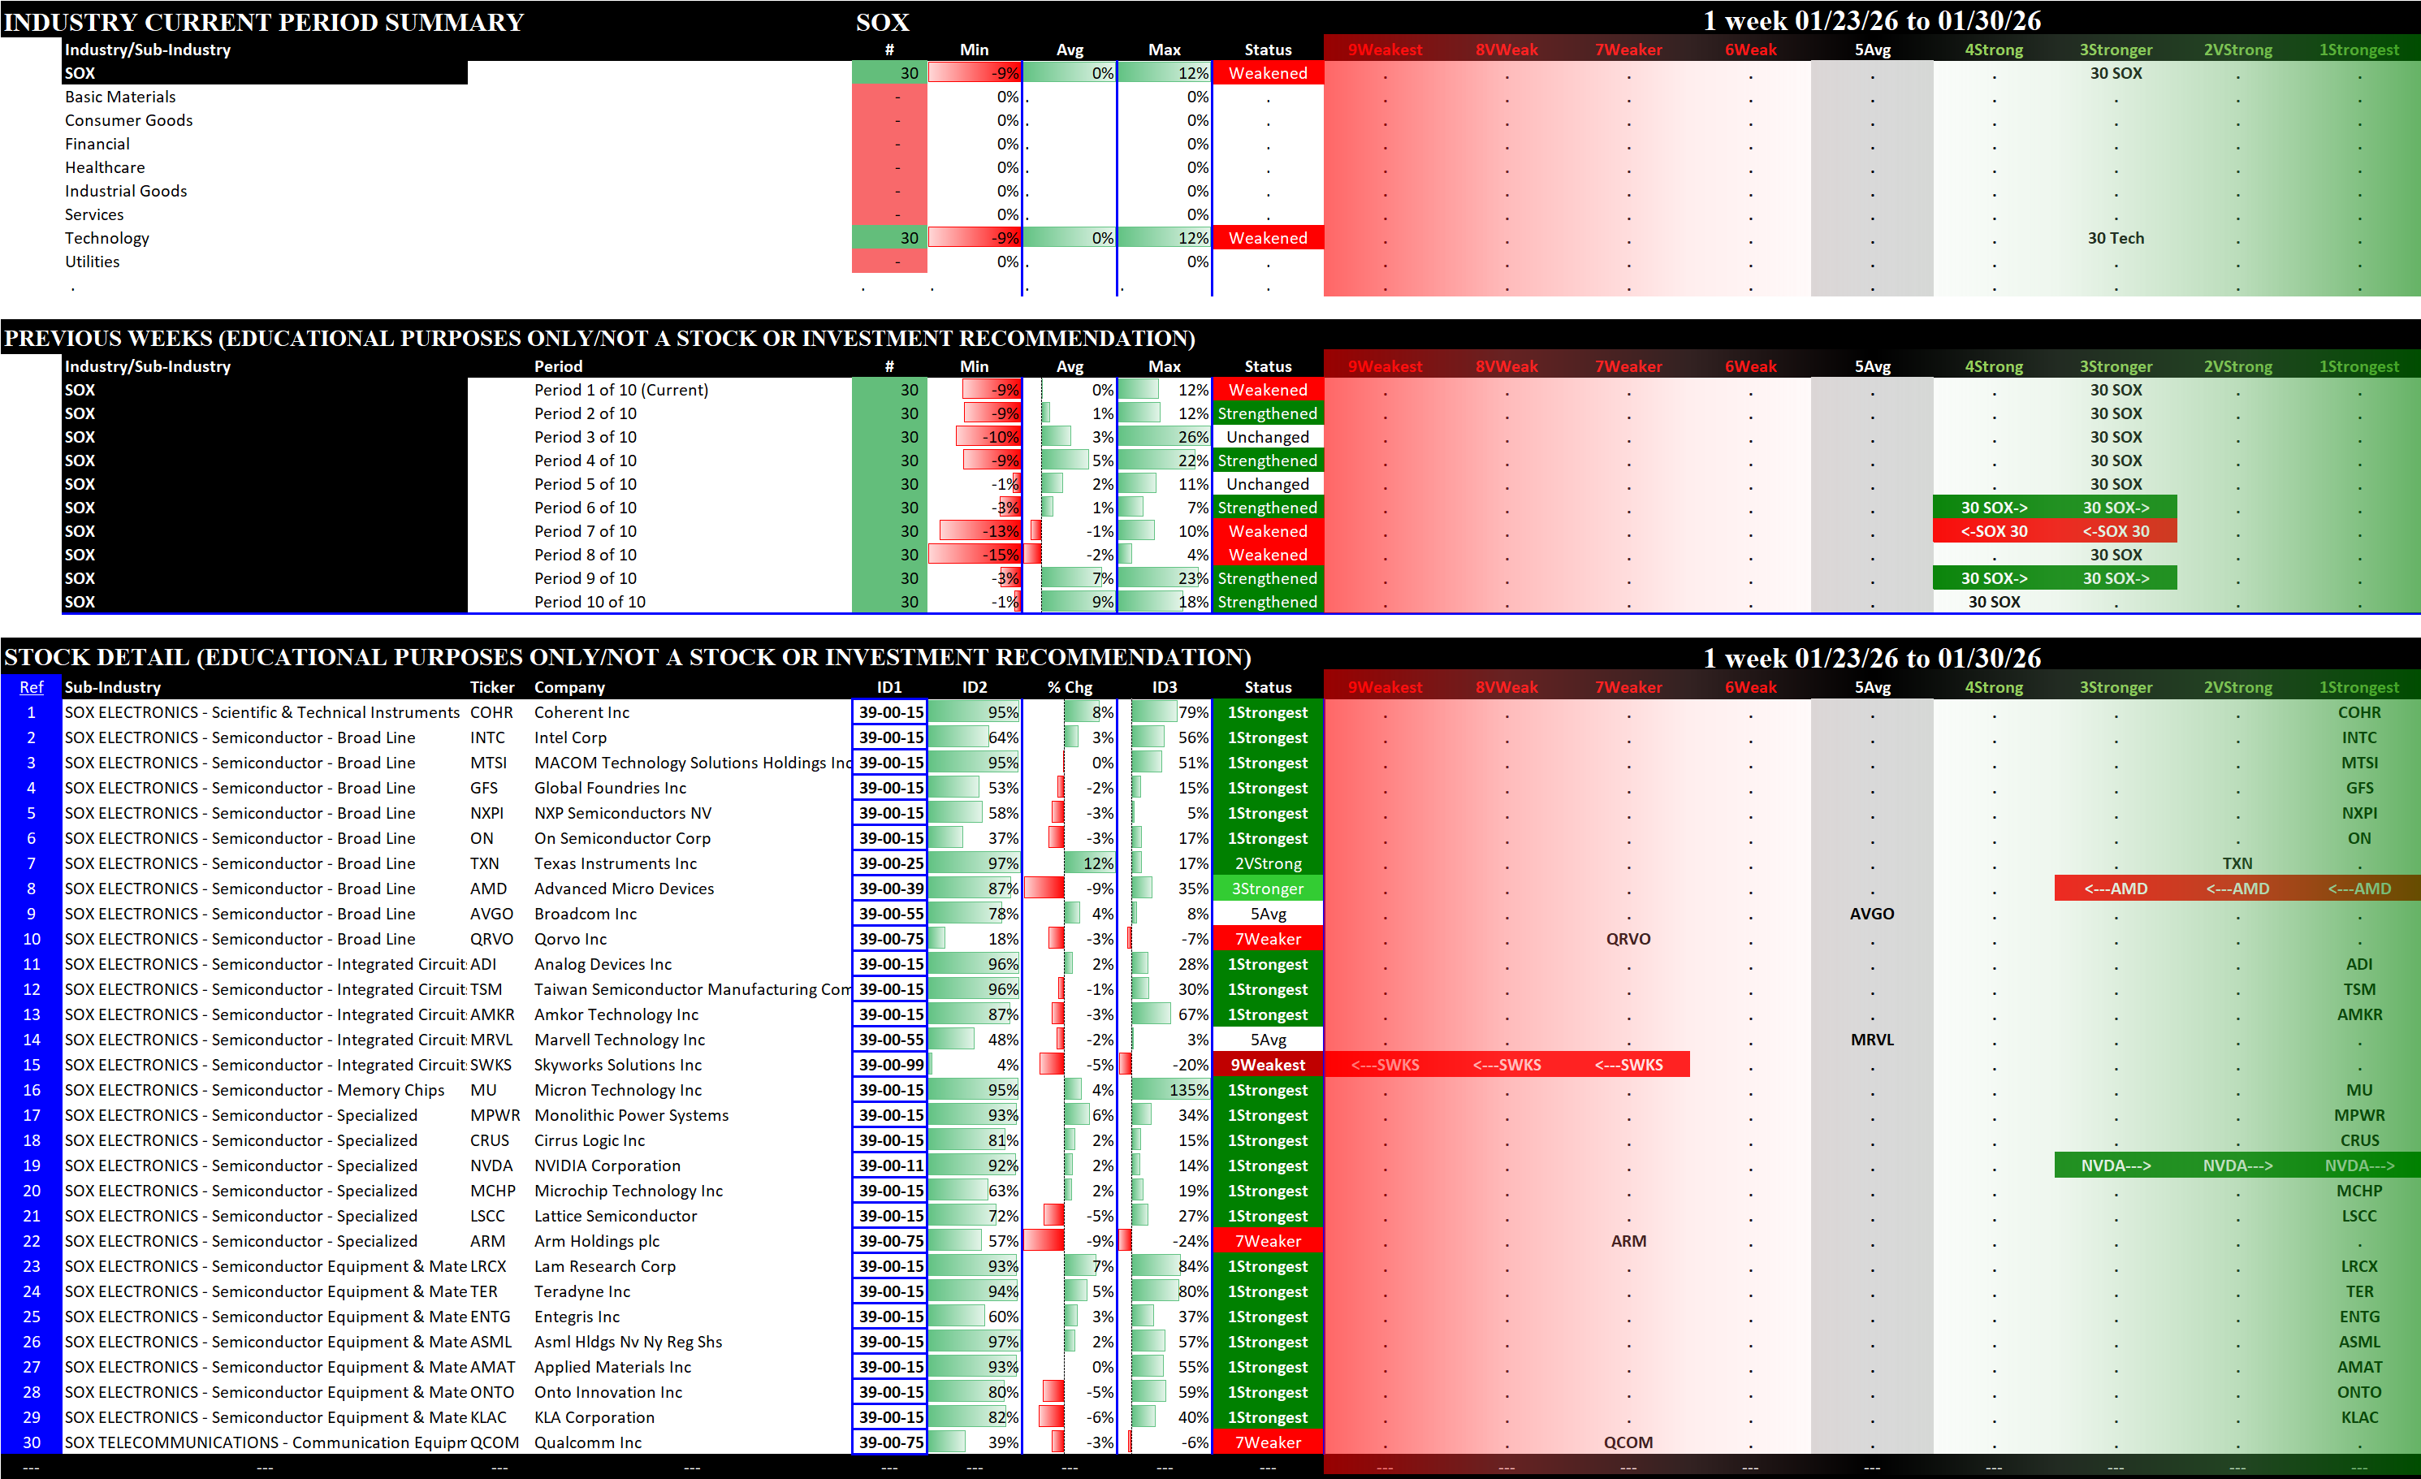Click TXN under the 2VStrong column

2237,864
